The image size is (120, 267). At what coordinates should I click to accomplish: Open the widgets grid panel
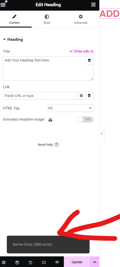pos(93,5)
